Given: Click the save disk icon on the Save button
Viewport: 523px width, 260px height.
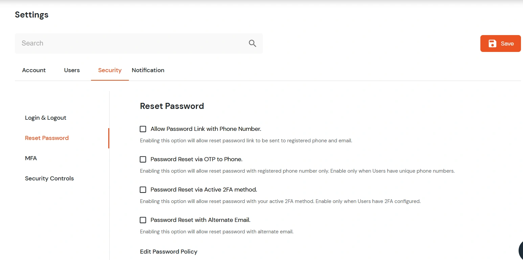Looking at the screenshot, I should tap(492, 43).
